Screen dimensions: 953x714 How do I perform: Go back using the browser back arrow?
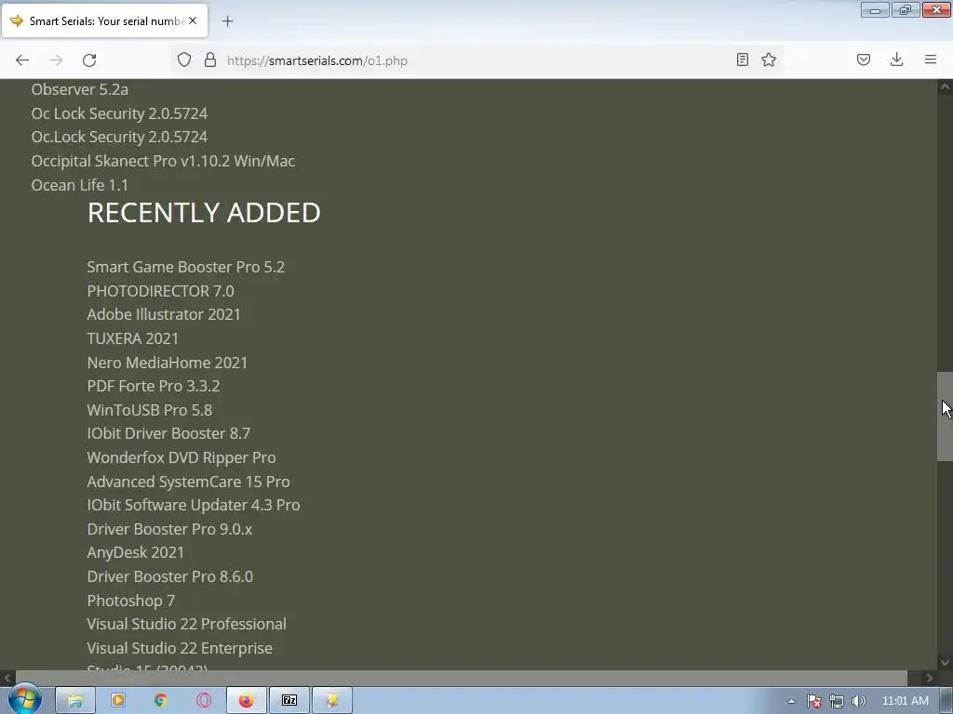pos(22,60)
